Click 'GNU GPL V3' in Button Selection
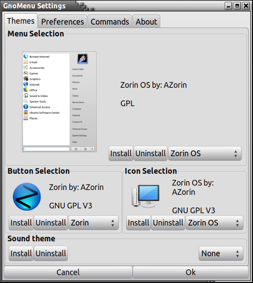The height and width of the screenshot is (283, 253). (70, 206)
